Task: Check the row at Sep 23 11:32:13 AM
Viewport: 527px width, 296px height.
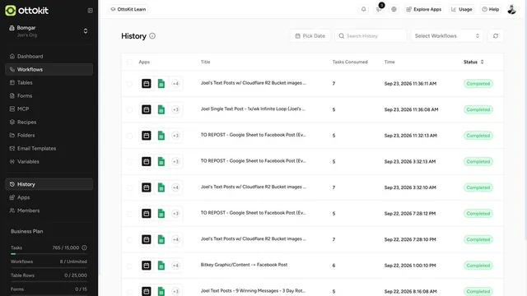Action: pos(129,136)
